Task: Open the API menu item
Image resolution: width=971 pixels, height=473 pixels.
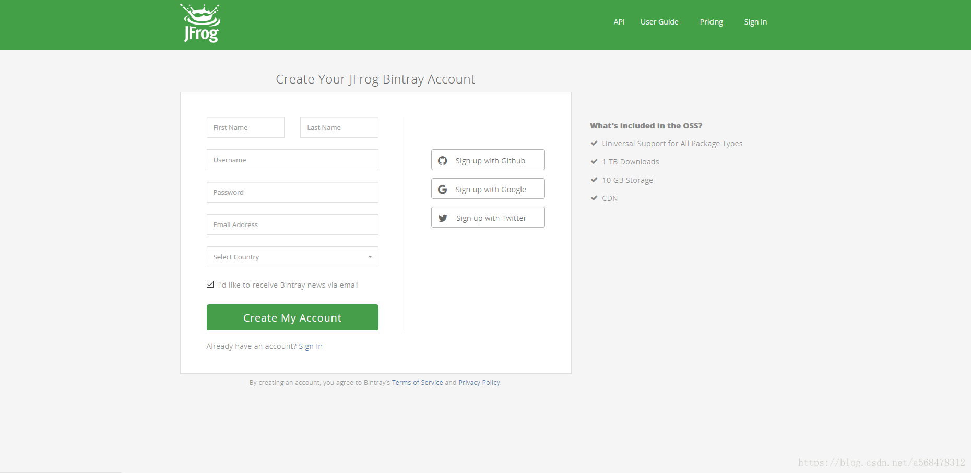Action: pyautogui.click(x=619, y=22)
